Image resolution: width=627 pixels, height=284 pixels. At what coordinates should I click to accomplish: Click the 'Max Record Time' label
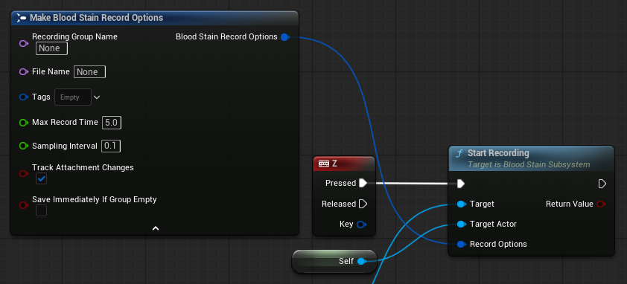(x=65, y=122)
